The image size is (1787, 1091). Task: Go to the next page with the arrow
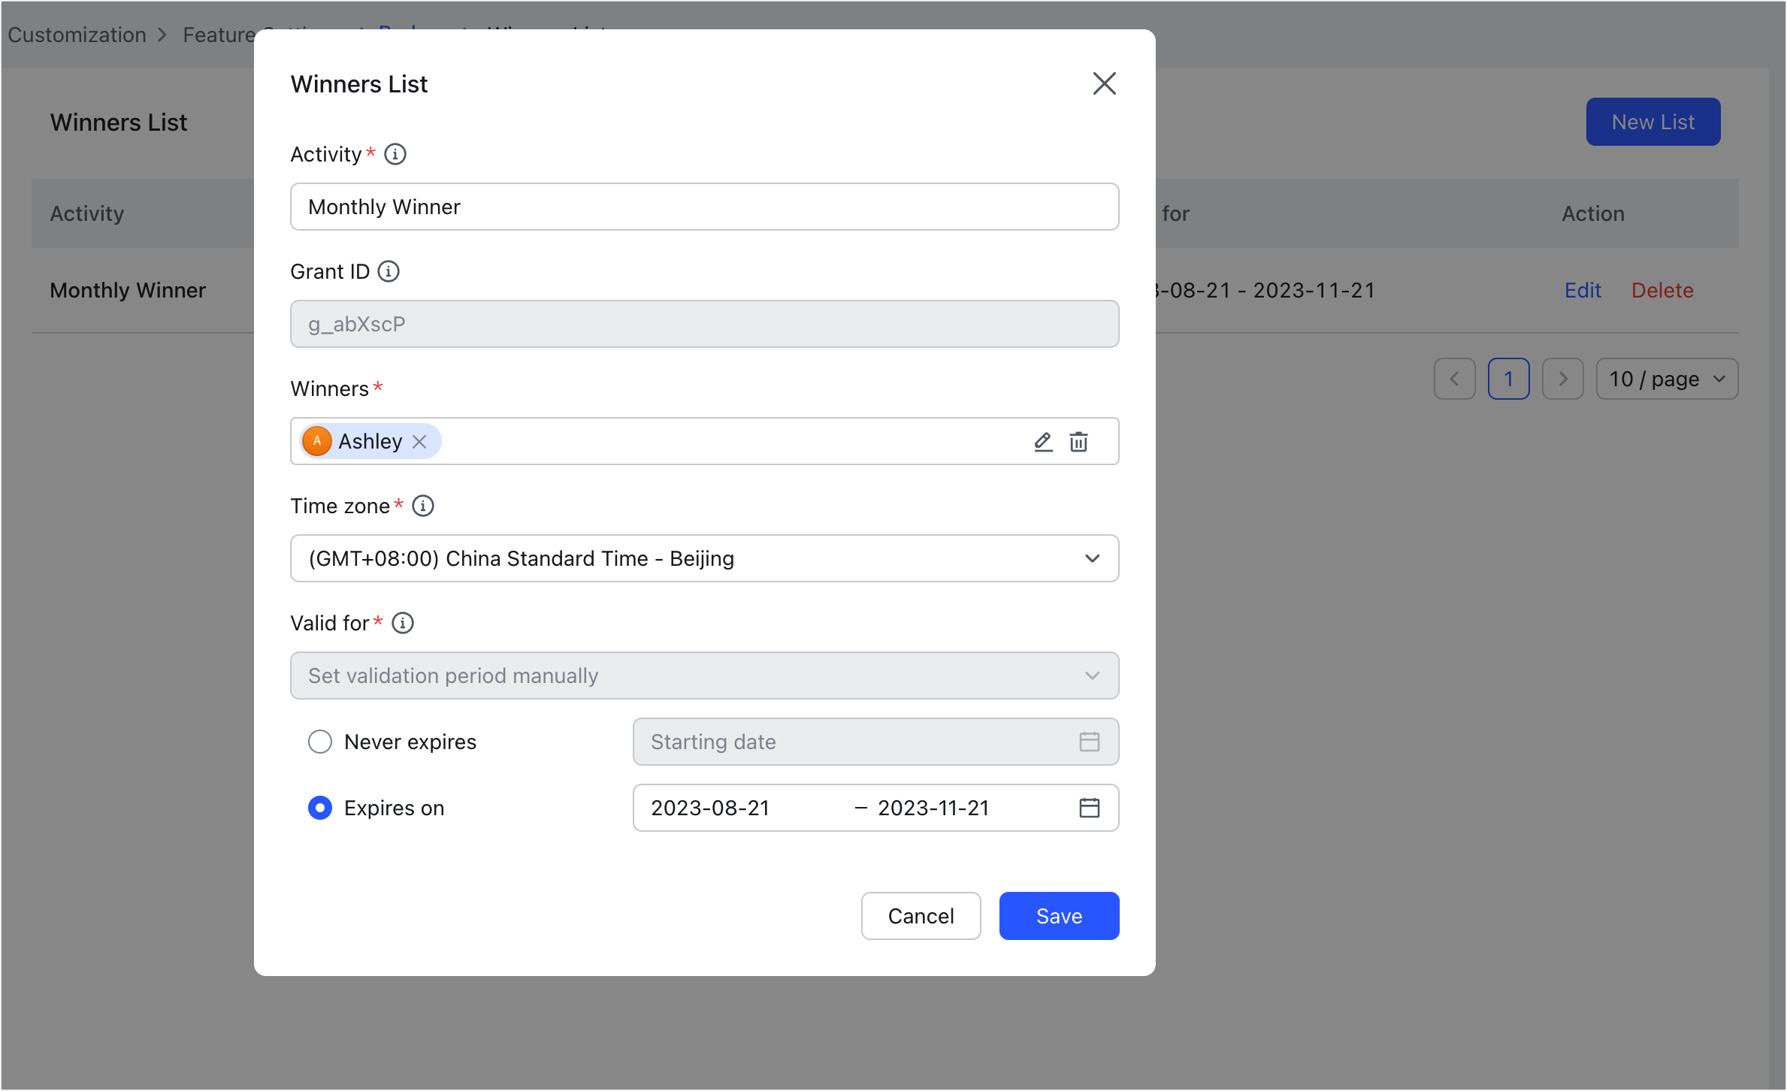click(x=1563, y=379)
